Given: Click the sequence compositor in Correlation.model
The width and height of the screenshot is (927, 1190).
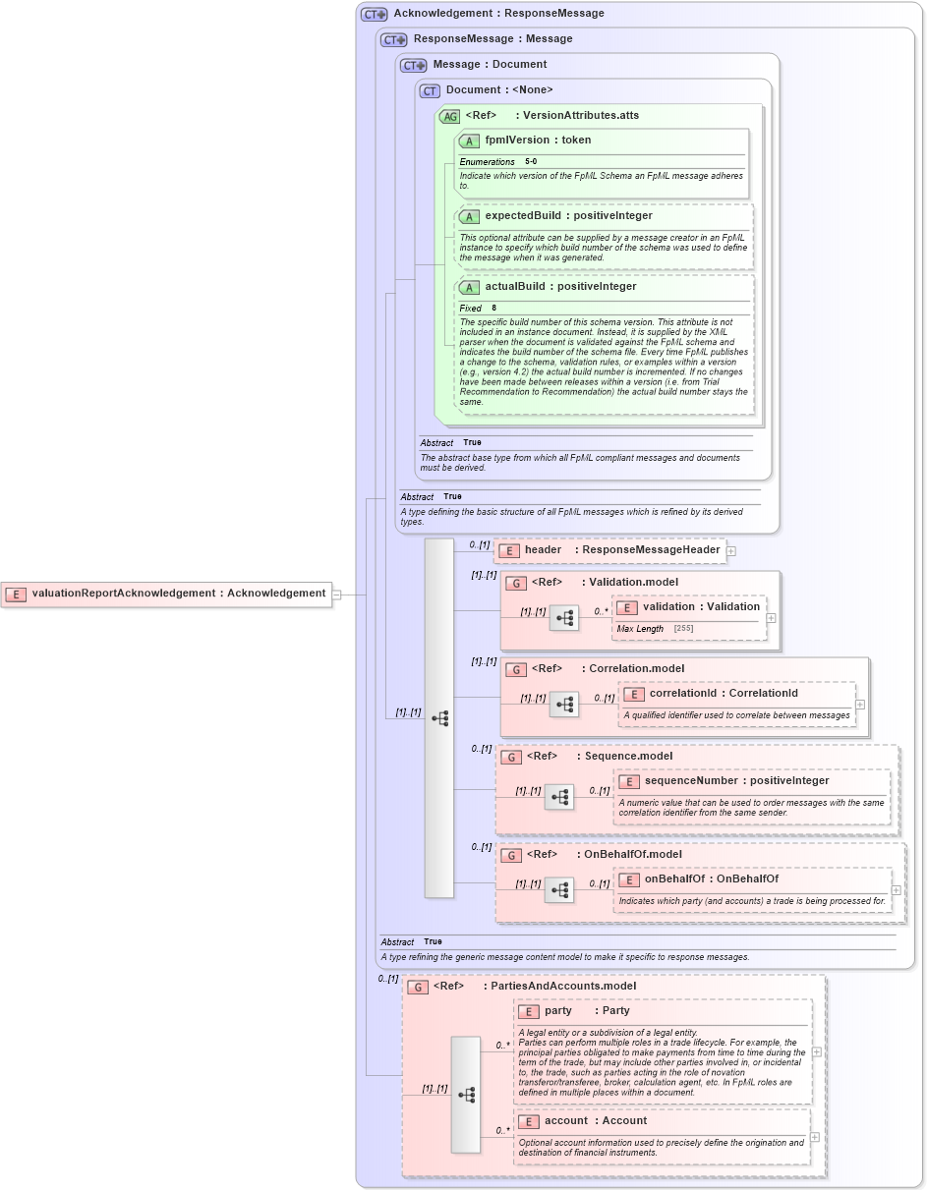Looking at the screenshot, I should click(x=564, y=705).
